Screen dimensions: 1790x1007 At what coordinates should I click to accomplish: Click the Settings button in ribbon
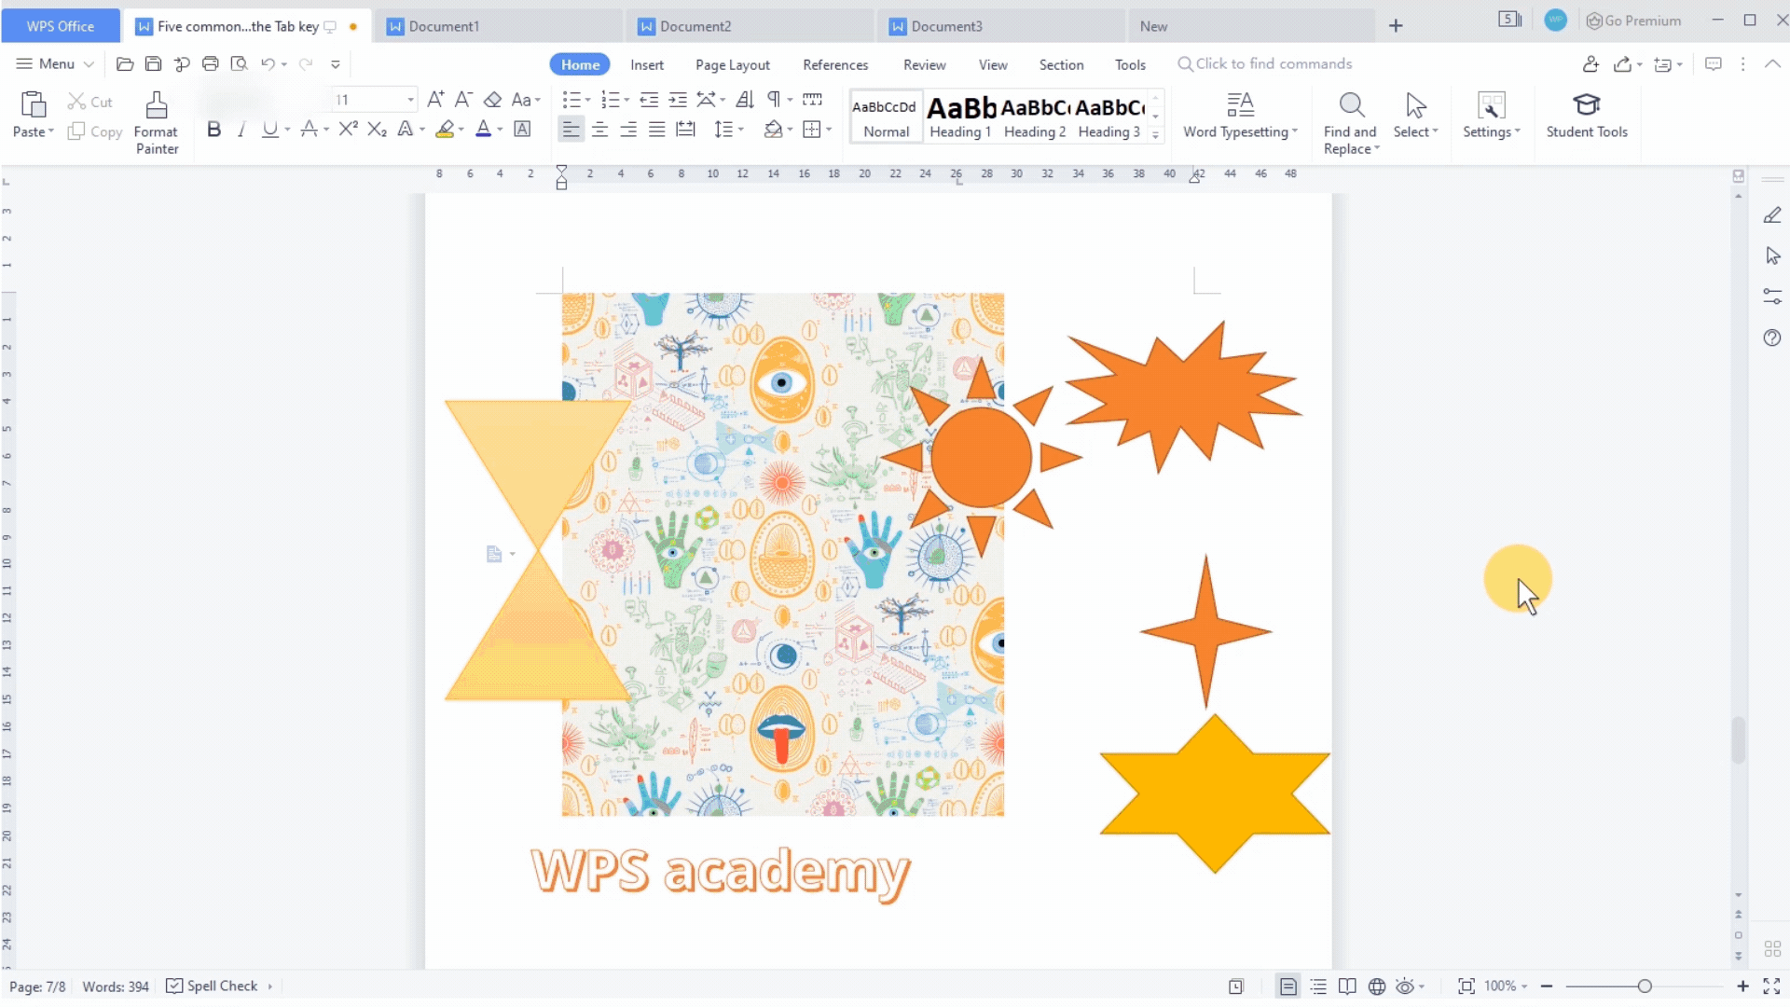click(1492, 117)
